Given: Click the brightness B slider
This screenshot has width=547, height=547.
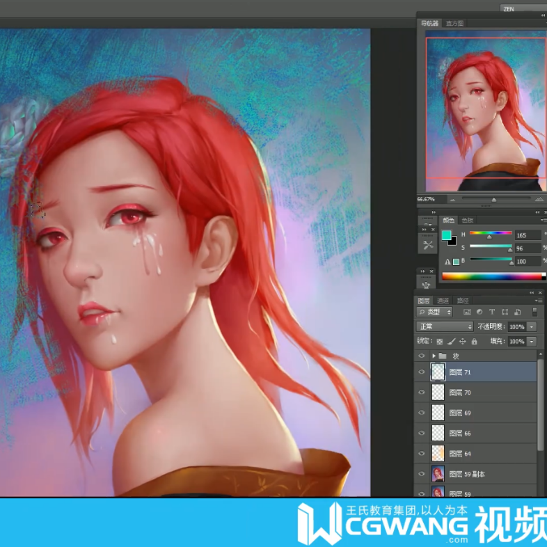Looking at the screenshot, I should tap(491, 259).
